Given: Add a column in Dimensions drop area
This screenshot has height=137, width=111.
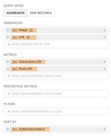Looking at the screenshot, I should click(56, 44).
